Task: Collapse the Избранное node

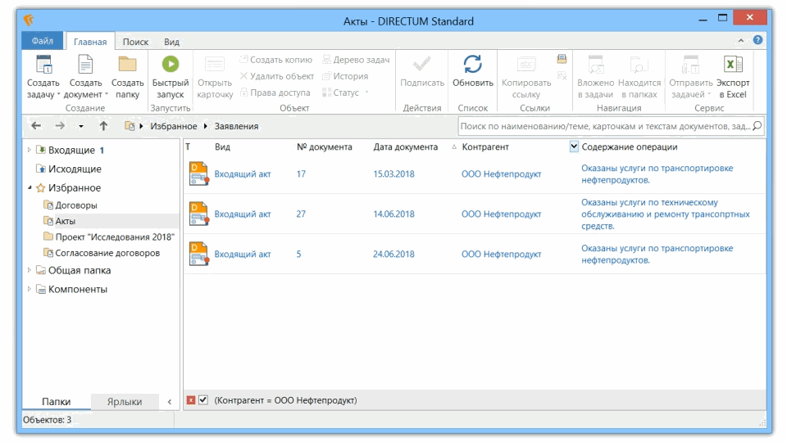Action: tap(30, 188)
